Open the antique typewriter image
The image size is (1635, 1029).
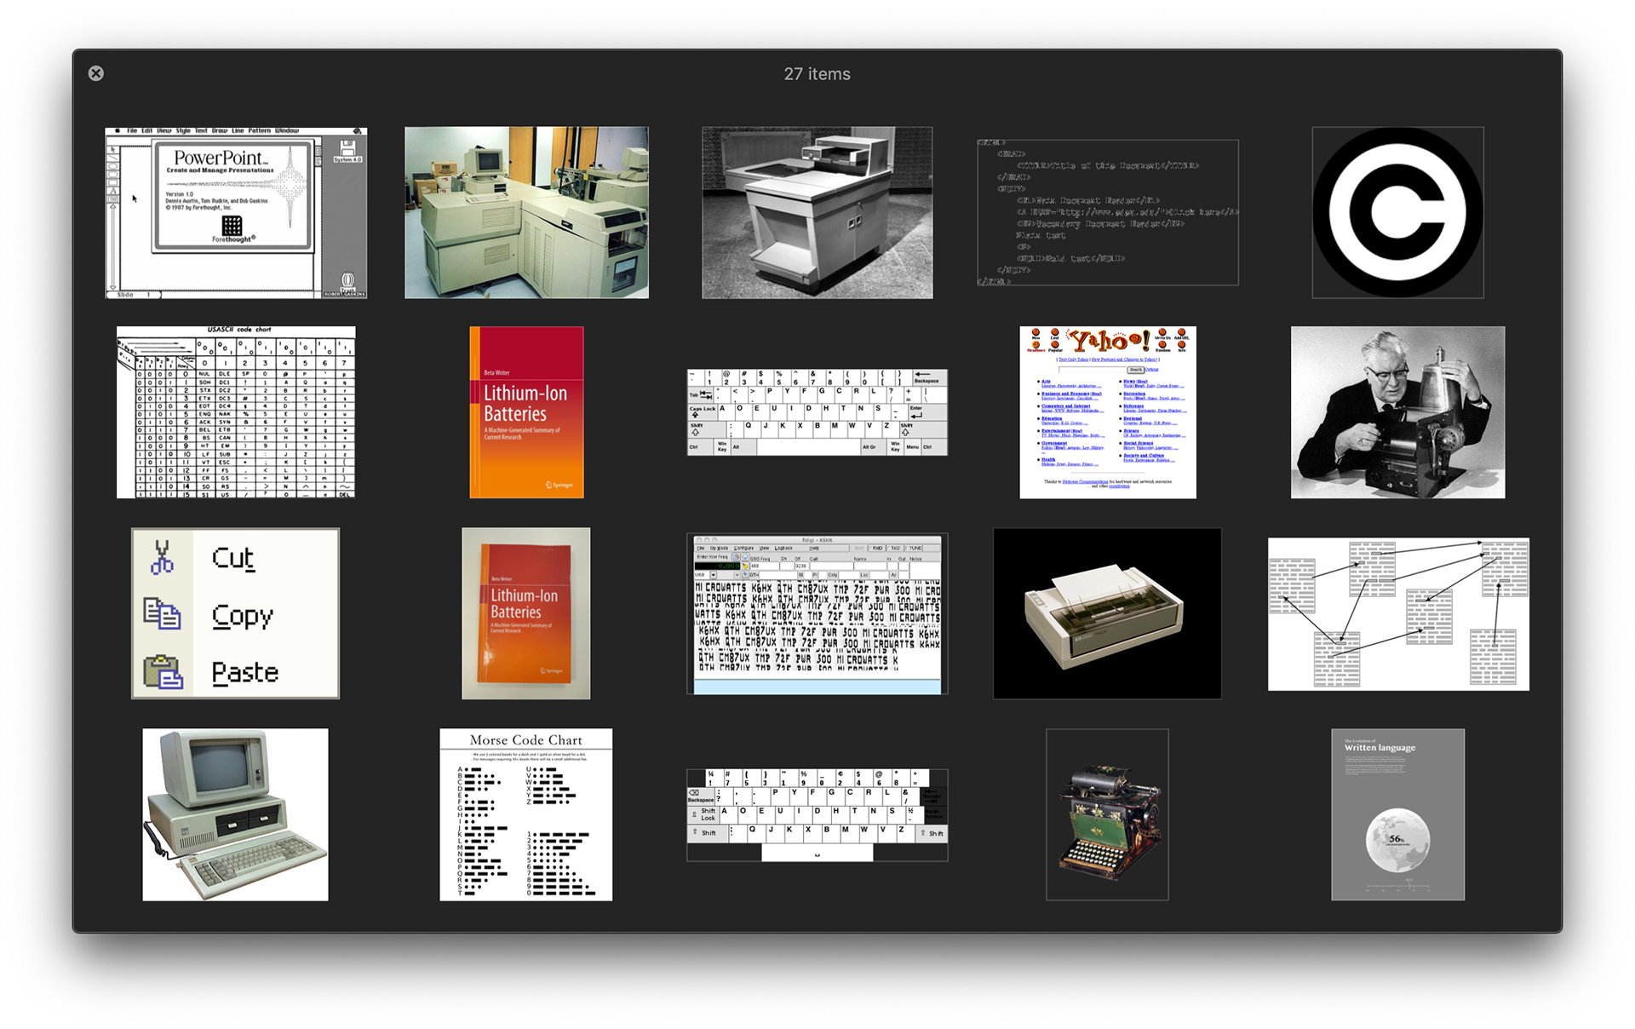tap(1107, 814)
